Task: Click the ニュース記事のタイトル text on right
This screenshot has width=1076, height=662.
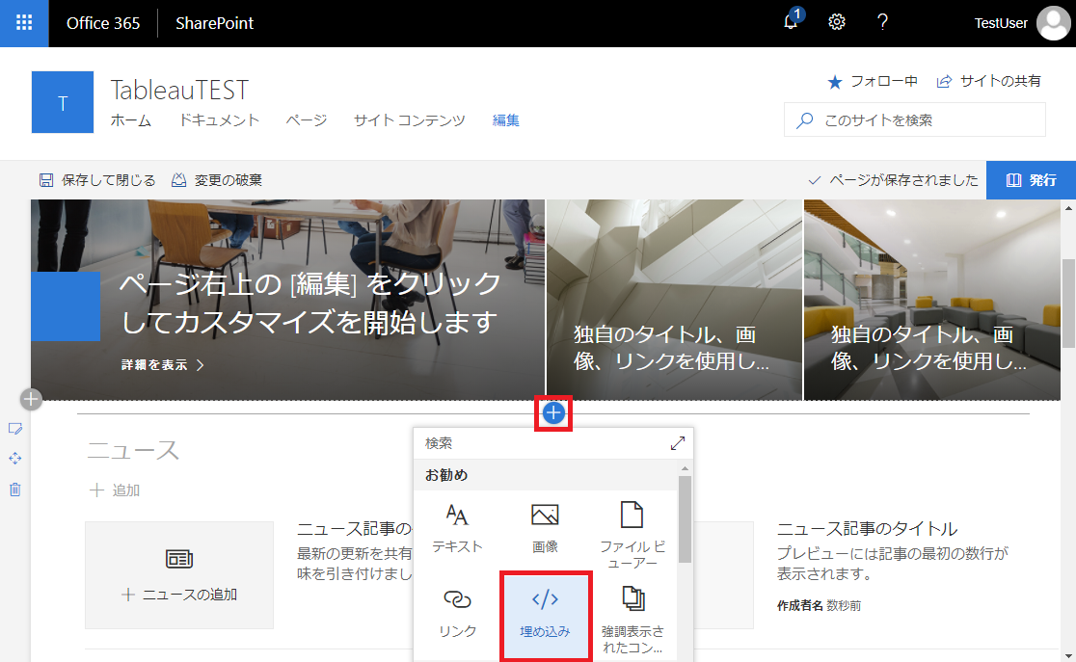Action: click(867, 529)
